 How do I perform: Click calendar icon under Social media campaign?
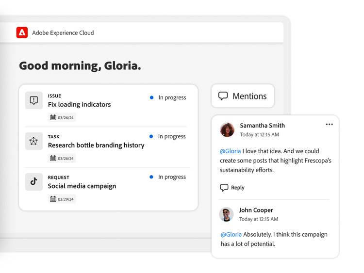pyautogui.click(x=53, y=199)
